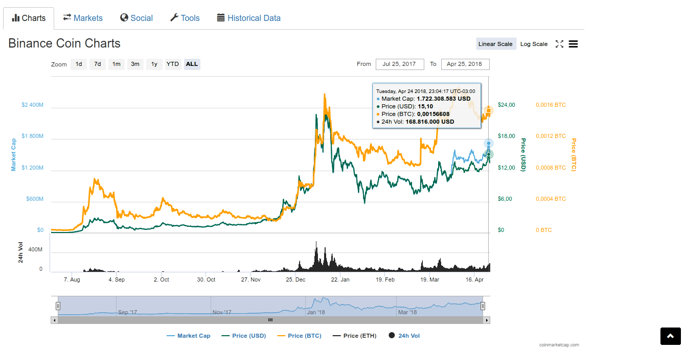The image size is (685, 350).
Task: Click the Price (BTC) marker square on chart
Action: [x=489, y=110]
